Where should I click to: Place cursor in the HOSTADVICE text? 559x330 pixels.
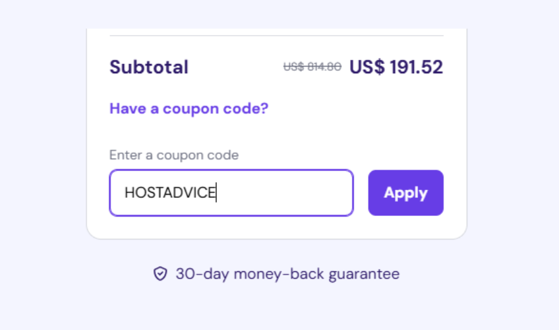click(170, 193)
